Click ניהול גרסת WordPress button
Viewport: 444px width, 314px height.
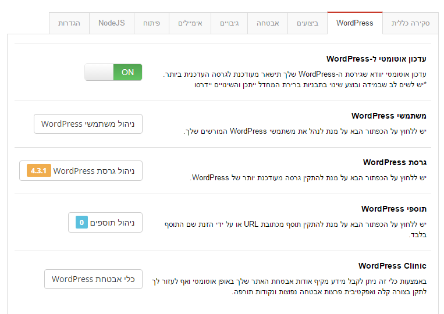[81, 171]
